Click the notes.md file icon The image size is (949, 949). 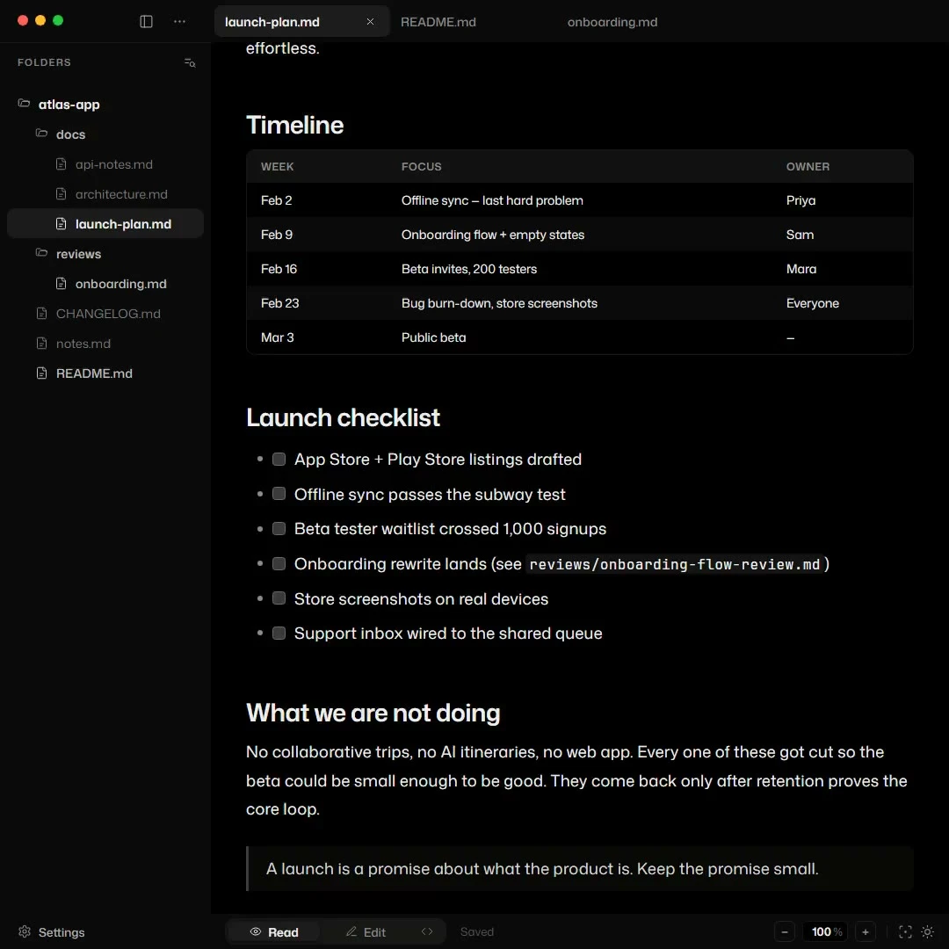42,344
